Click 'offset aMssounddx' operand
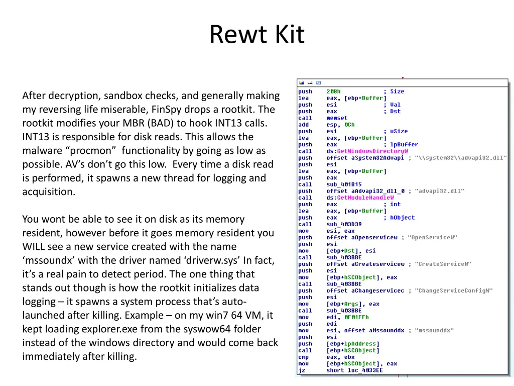The image size is (514, 386). pos(374,331)
